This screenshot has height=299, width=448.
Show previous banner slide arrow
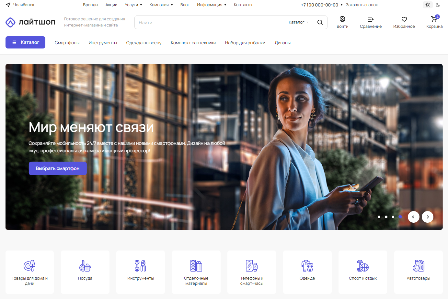(x=414, y=217)
